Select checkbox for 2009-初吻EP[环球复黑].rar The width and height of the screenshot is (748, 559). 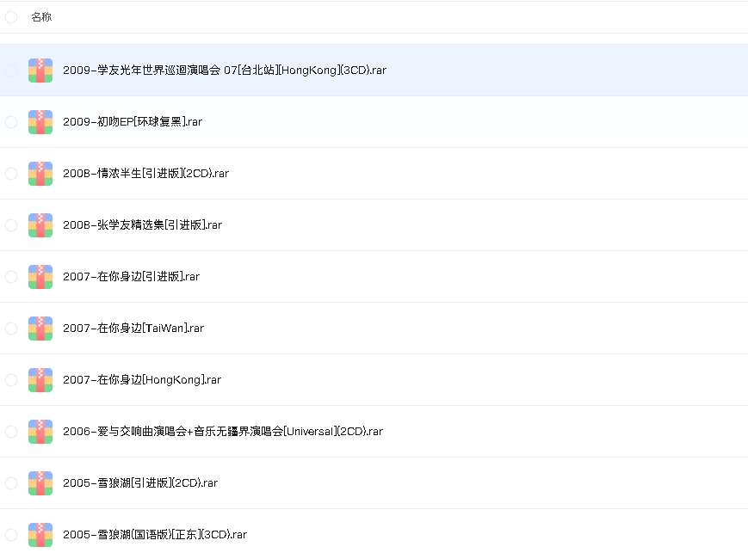click(11, 122)
